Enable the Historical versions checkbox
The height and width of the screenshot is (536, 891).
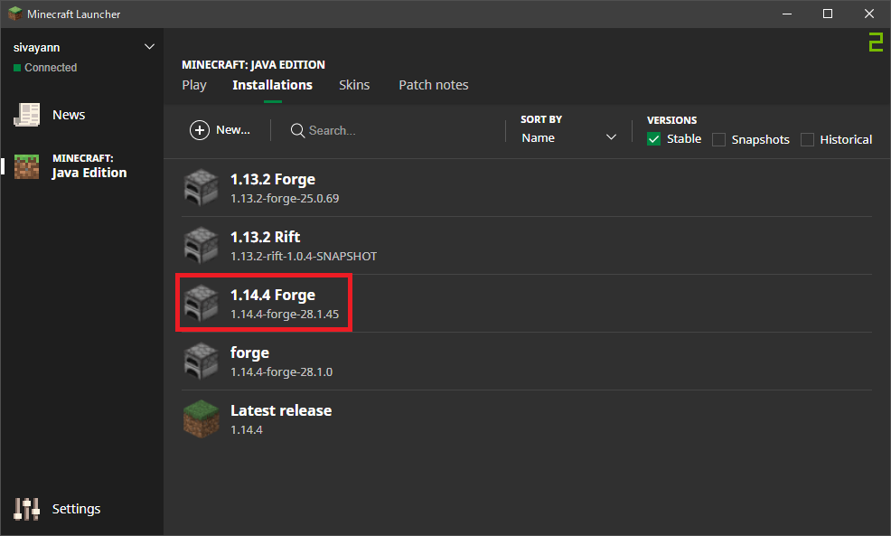click(x=807, y=139)
